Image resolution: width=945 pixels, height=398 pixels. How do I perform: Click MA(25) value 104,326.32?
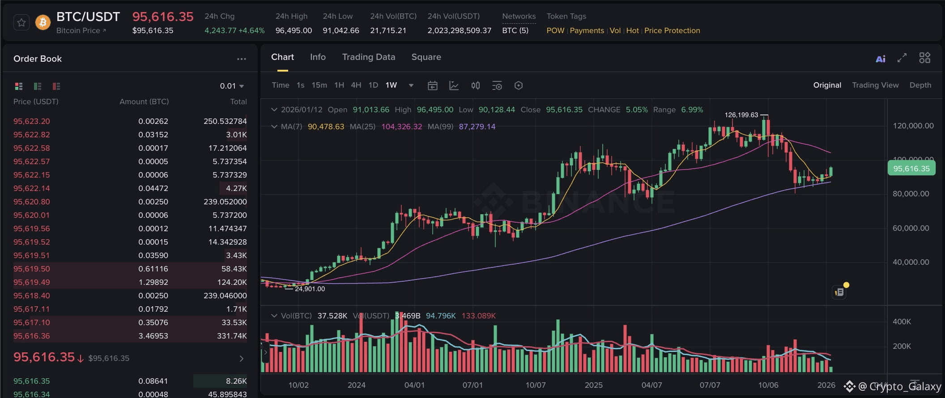pyautogui.click(x=401, y=127)
